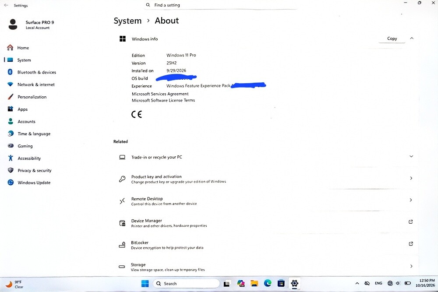Open Microsoft Services Agreement link

coord(160,94)
